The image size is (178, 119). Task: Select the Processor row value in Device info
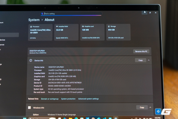pyautogui.click(x=65, y=70)
